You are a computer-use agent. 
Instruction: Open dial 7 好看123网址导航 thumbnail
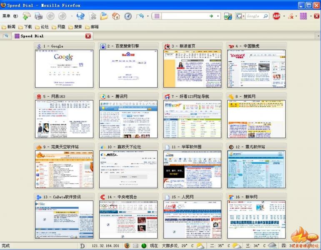193,119
